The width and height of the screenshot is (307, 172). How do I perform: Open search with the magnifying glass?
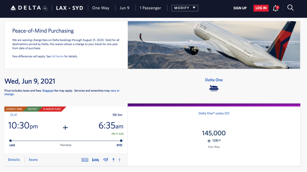(290, 8)
